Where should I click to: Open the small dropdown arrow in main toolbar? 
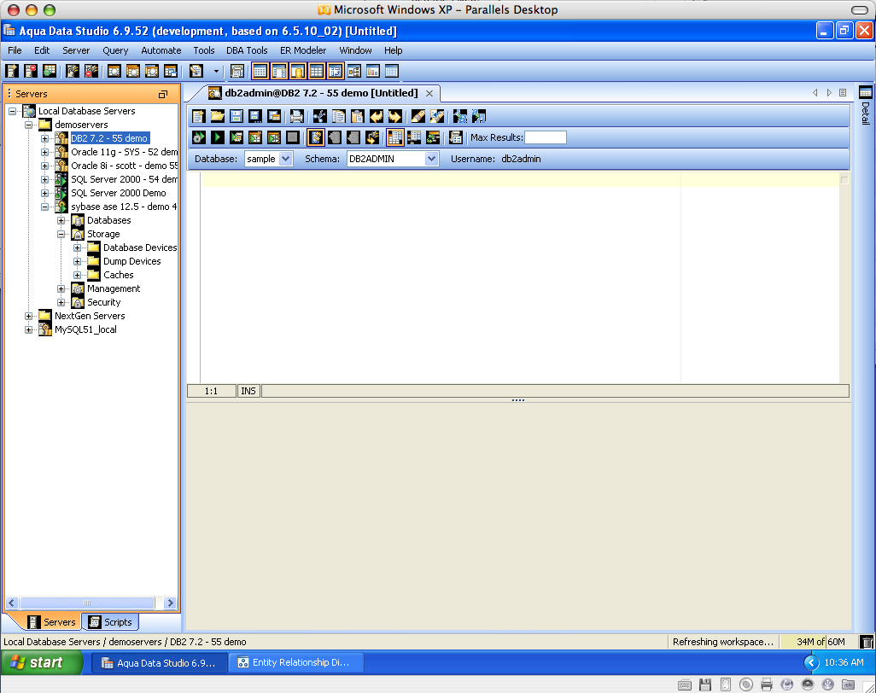[x=216, y=71]
